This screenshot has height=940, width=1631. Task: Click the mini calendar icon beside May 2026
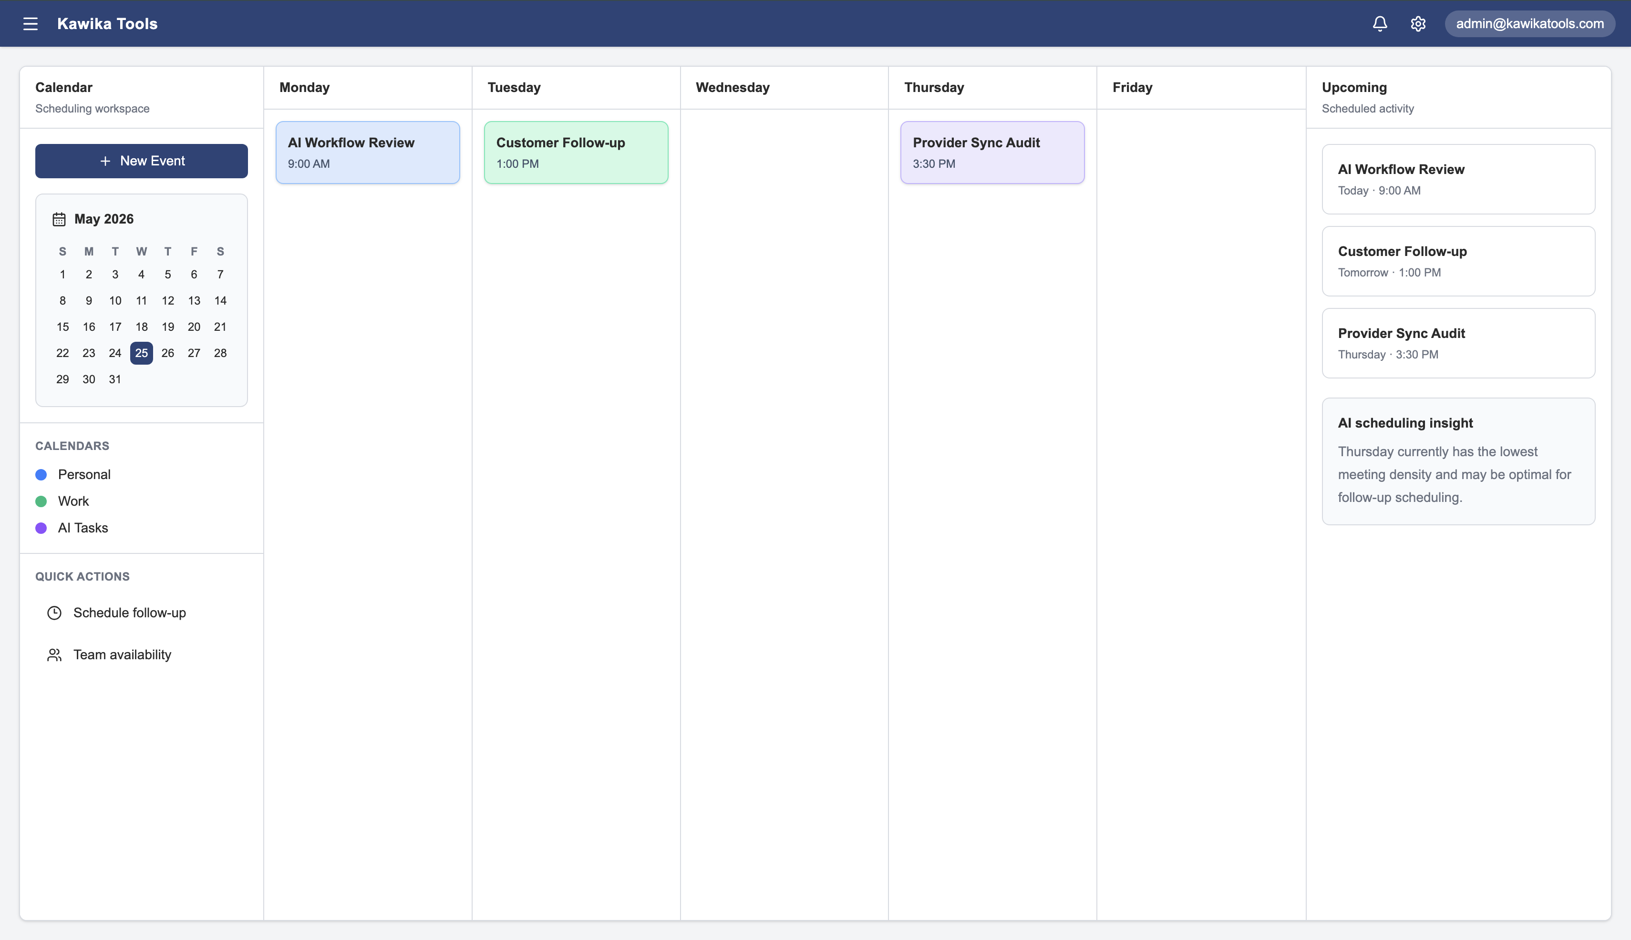(x=59, y=219)
